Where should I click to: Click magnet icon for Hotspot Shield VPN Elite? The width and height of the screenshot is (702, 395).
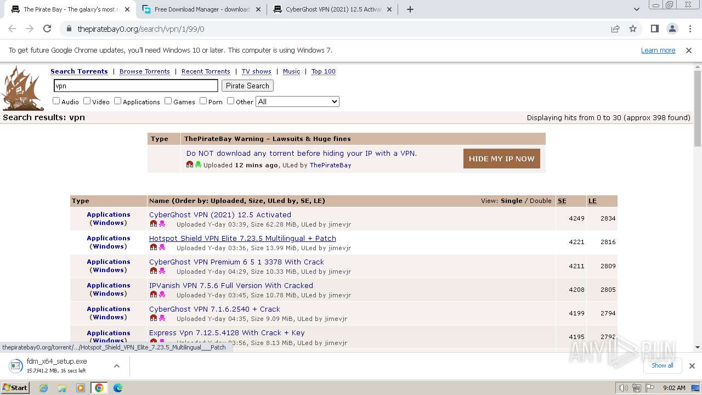[x=153, y=247]
